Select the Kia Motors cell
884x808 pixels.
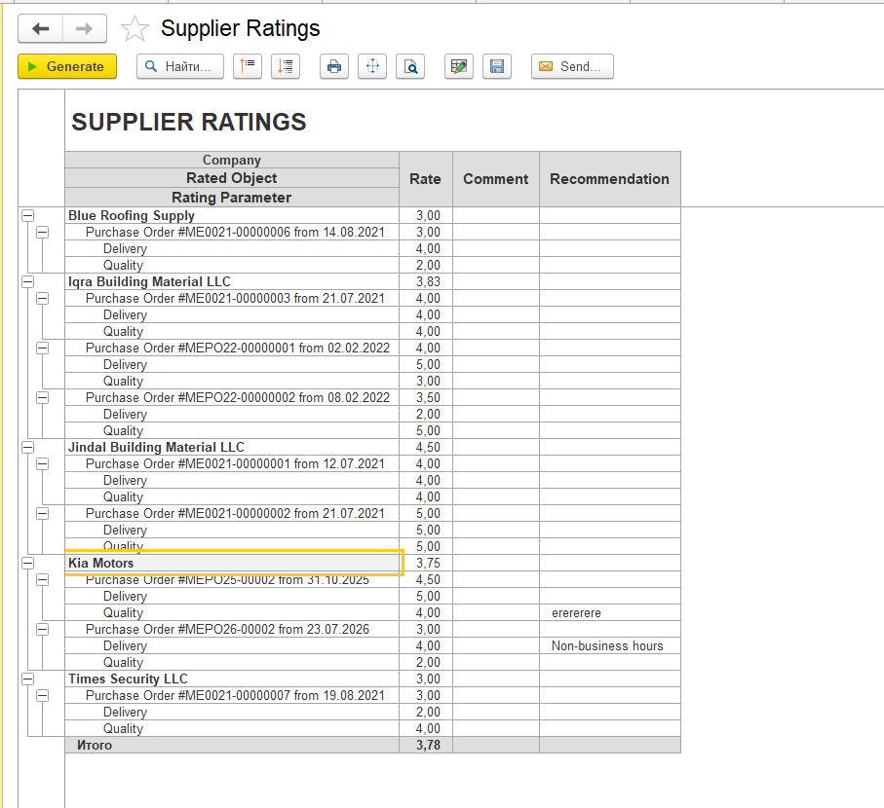tap(232, 563)
